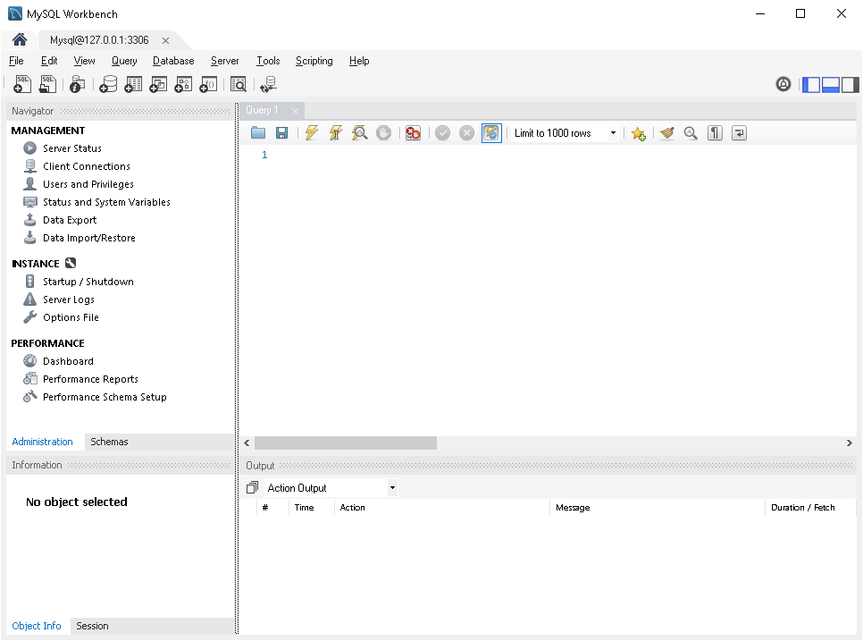Beautify the SQL with broom icon
Image resolution: width=863 pixels, height=641 pixels.
point(667,132)
